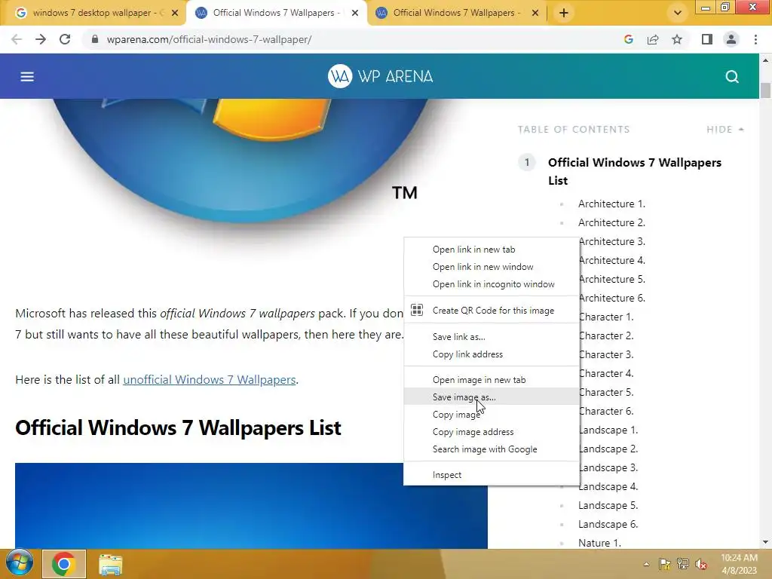
Task: Click the page scrollbar thumb
Action: [765, 90]
